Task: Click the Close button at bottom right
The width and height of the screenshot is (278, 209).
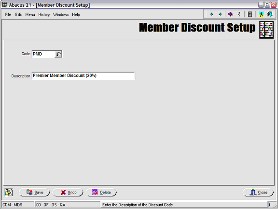Action: 258,192
